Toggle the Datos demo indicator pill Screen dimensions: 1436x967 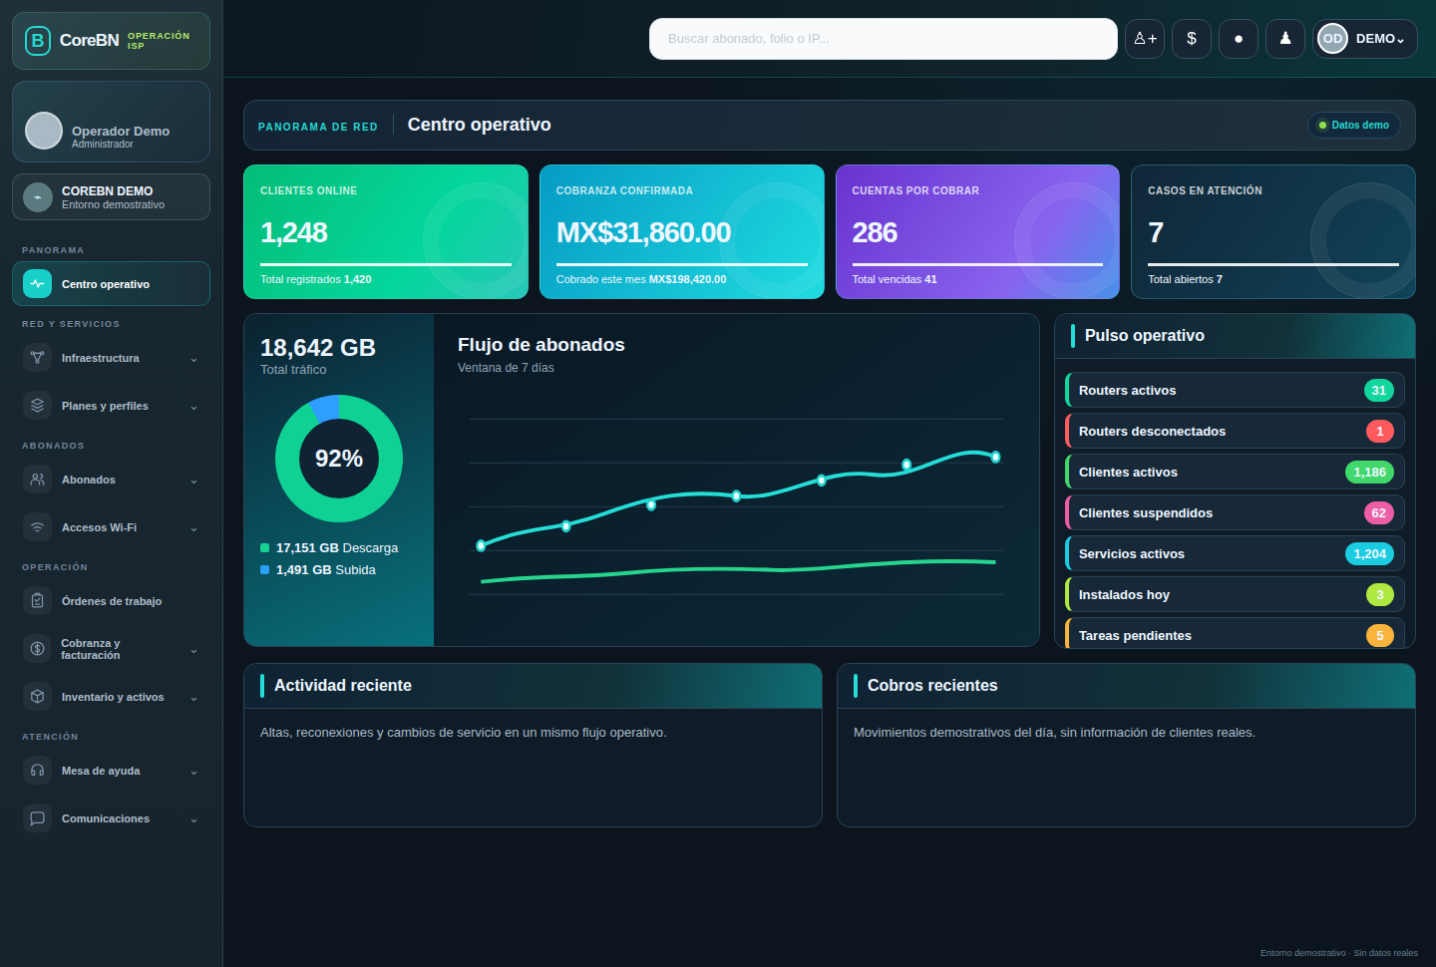(1354, 126)
